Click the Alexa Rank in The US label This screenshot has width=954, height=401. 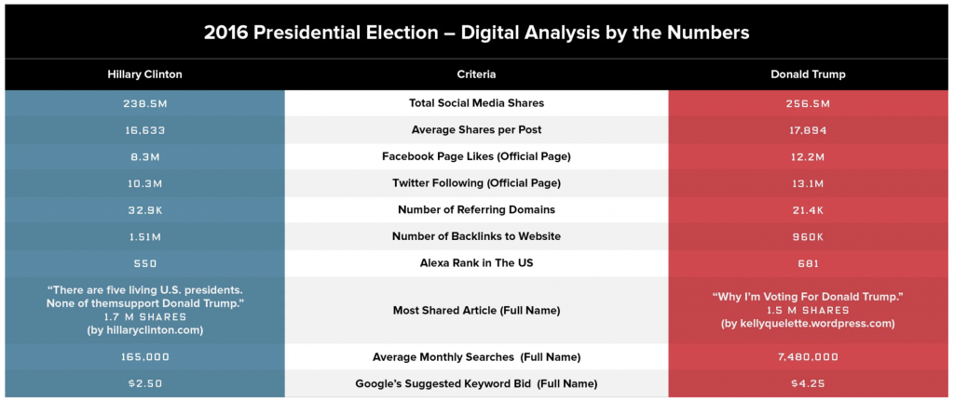click(476, 263)
